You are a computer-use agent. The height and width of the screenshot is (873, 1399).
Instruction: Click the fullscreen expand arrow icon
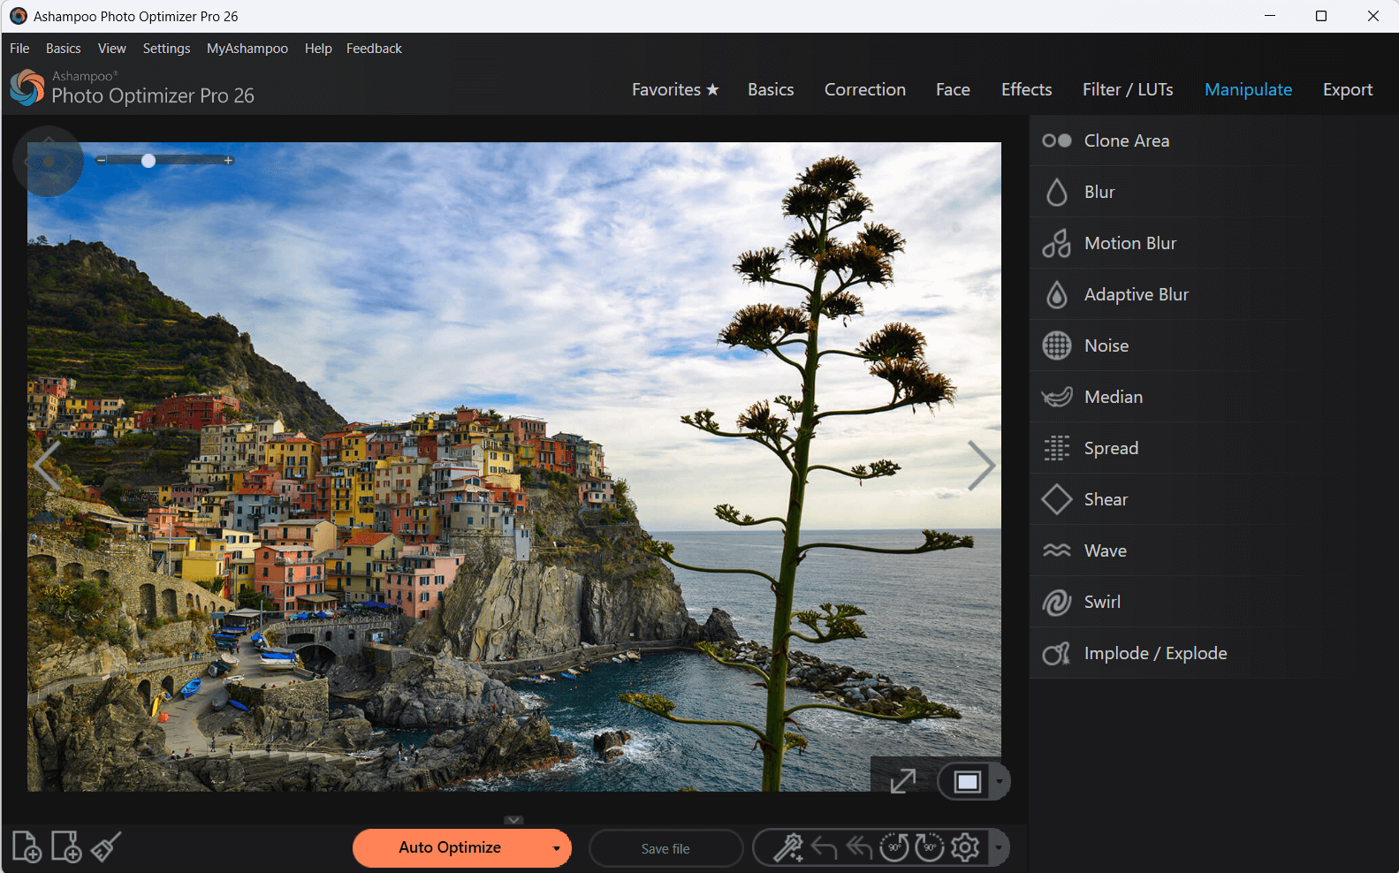tap(902, 781)
